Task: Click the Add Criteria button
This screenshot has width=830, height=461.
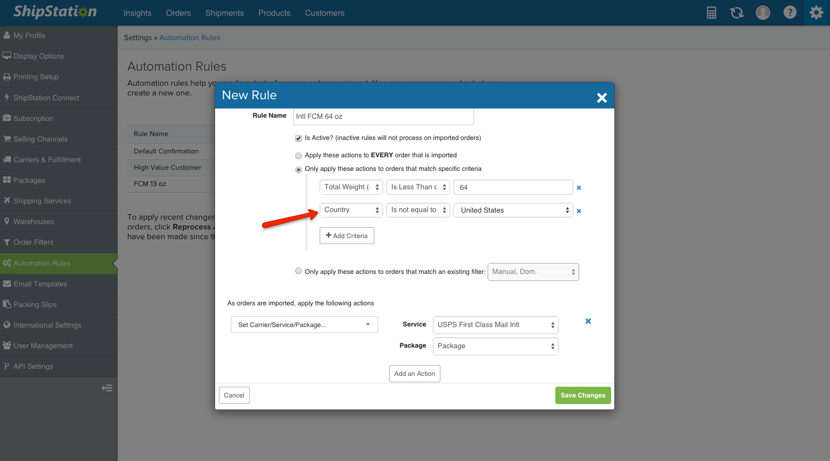Action: tap(347, 236)
